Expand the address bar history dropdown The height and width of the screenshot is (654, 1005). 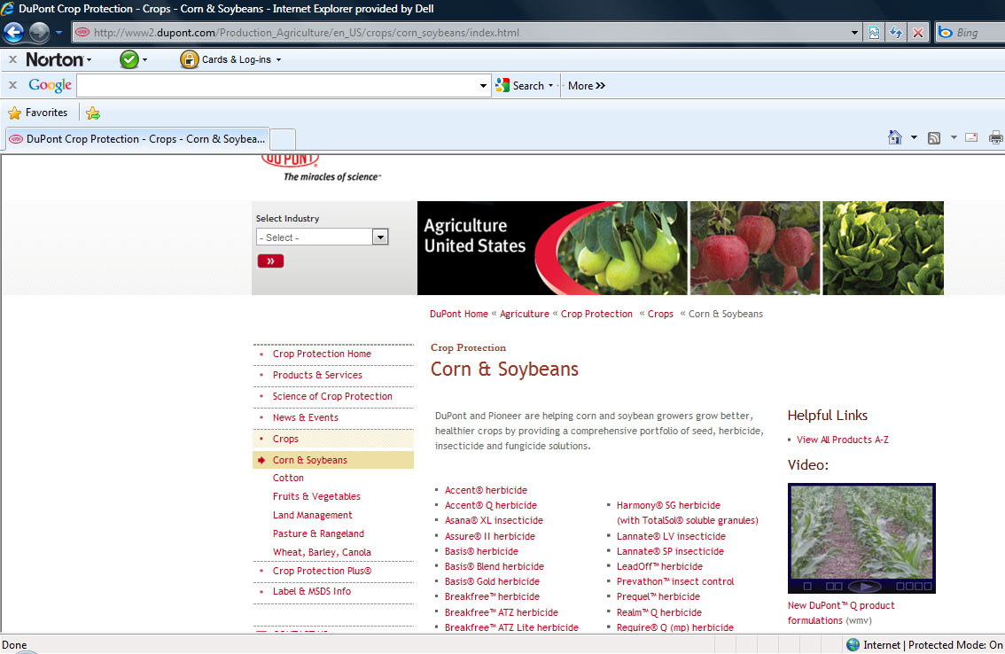(854, 33)
